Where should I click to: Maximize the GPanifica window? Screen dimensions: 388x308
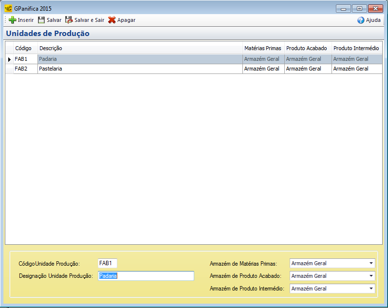[359, 8]
